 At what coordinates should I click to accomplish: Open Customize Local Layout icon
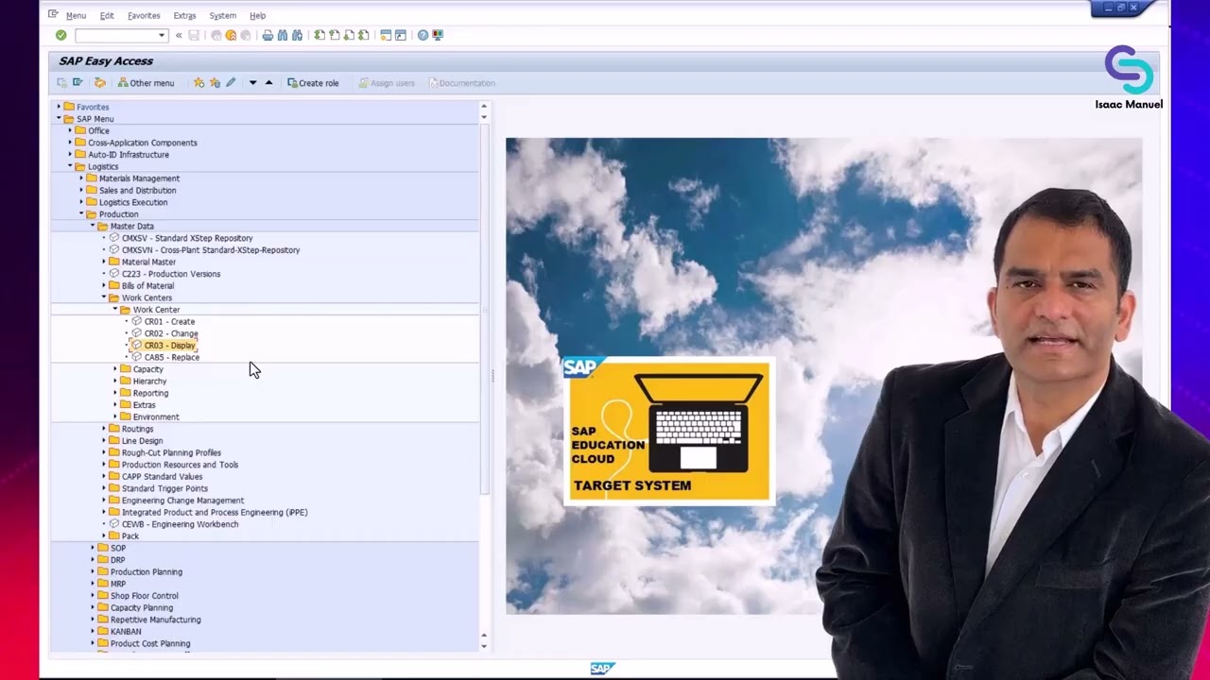438,35
